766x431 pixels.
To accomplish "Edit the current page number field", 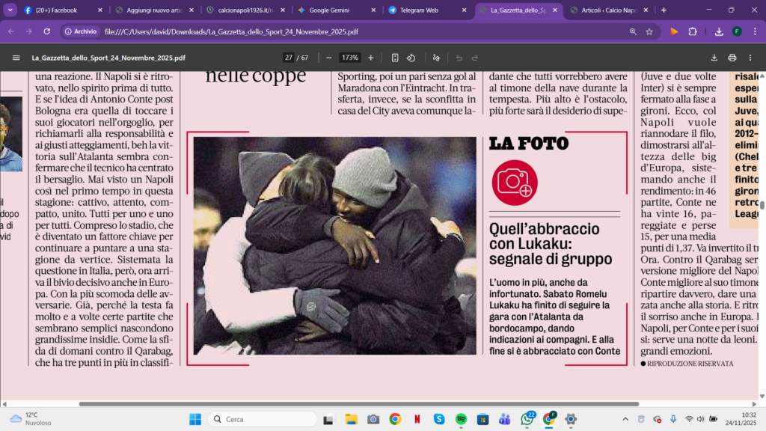I will (x=289, y=58).
